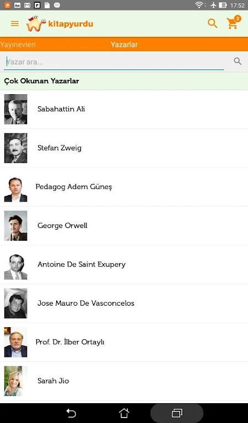The image size is (248, 423).
Task: Open the hamburger navigation menu
Action: (15, 24)
